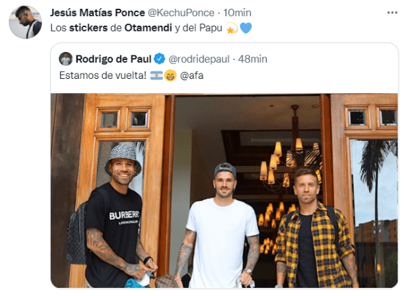Click the Rodrigo de Paul display name
Image resolution: width=404 pixels, height=296 pixels.
tap(113, 59)
